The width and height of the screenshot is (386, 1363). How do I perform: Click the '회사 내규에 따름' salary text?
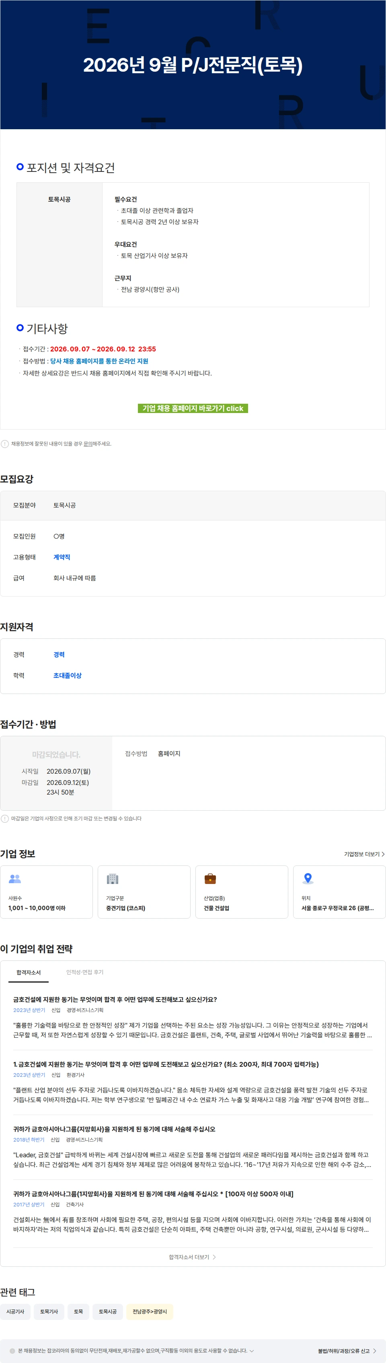pos(74,578)
